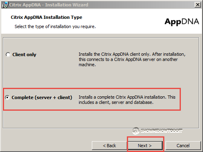
Task: Click the 'Citrix AppDNA Installation Type' heading
Action: coord(46,17)
